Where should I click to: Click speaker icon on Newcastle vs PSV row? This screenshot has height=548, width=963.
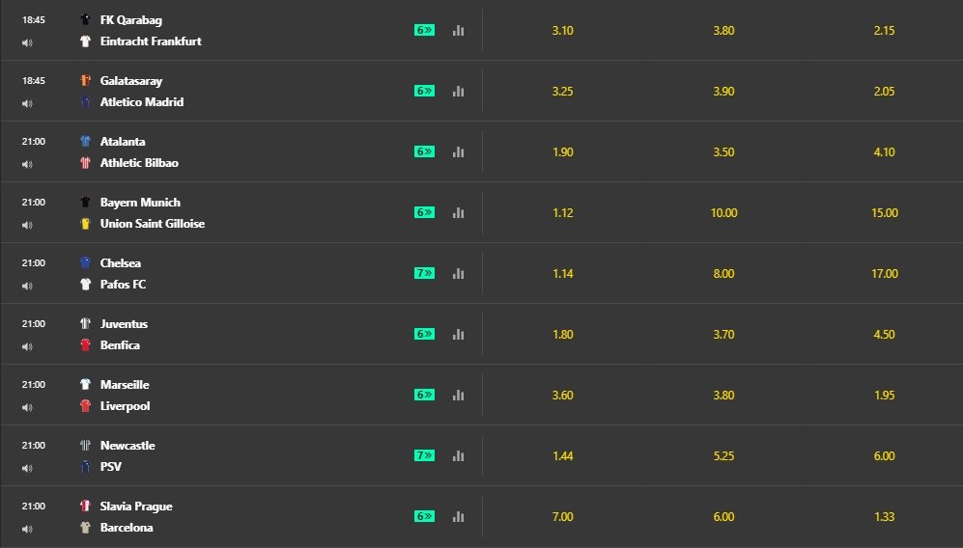[28, 468]
